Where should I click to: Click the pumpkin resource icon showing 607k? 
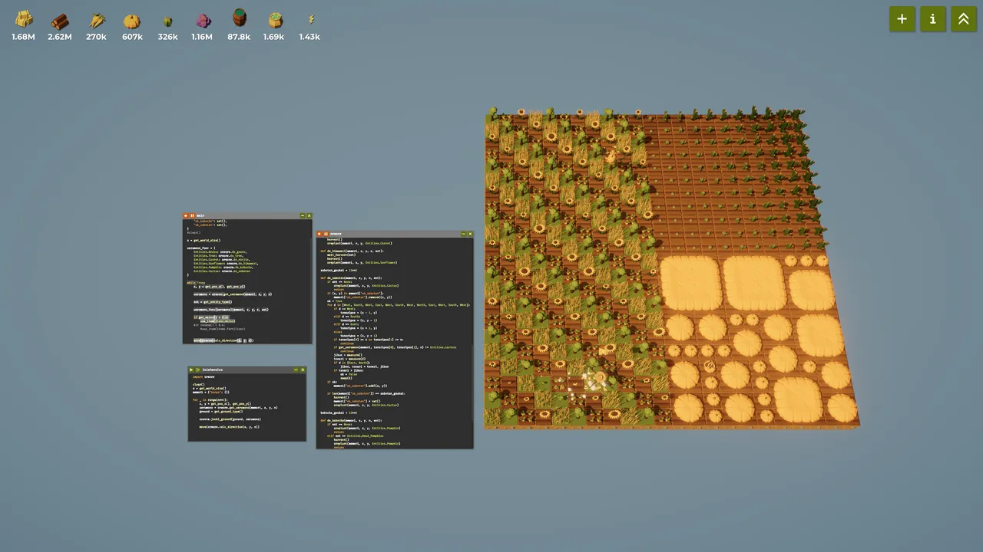[x=132, y=21]
